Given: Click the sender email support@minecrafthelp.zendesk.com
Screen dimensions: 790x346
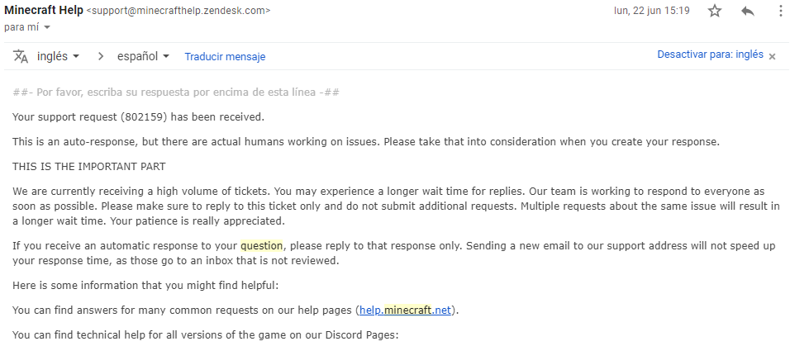Looking at the screenshot, I should (178, 11).
